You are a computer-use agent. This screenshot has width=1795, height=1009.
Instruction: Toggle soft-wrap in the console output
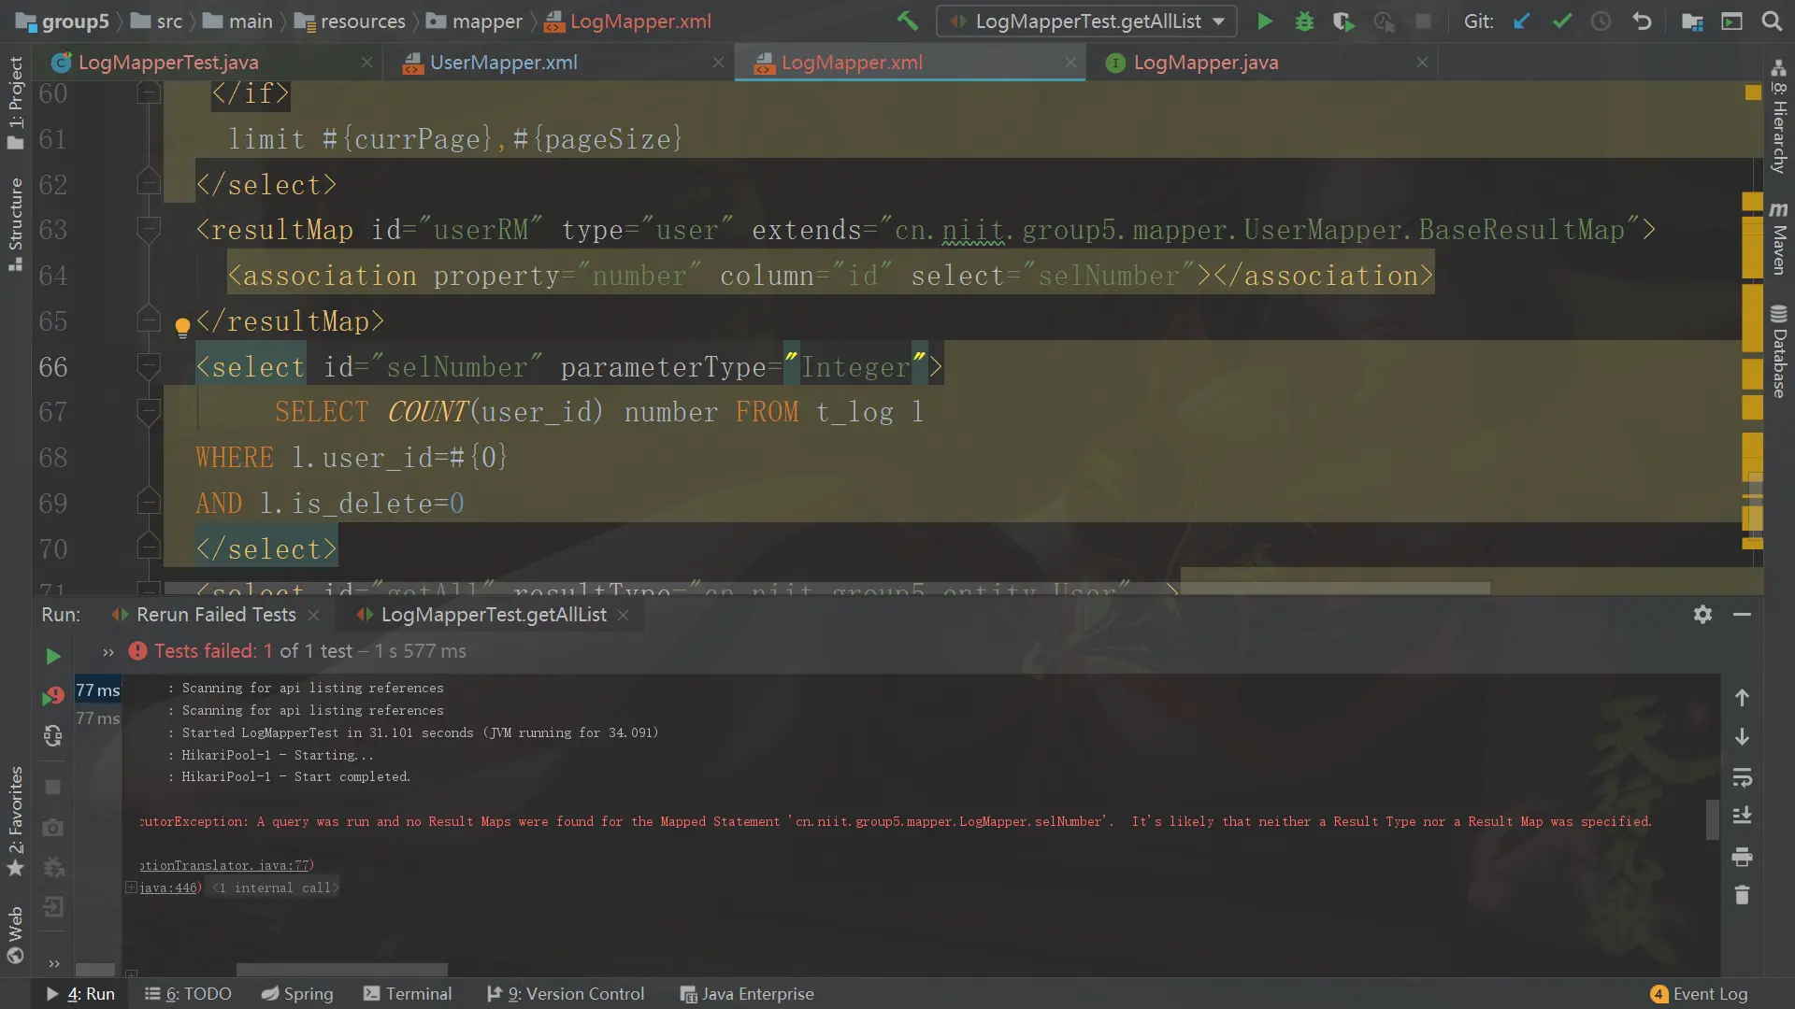[x=1742, y=777]
